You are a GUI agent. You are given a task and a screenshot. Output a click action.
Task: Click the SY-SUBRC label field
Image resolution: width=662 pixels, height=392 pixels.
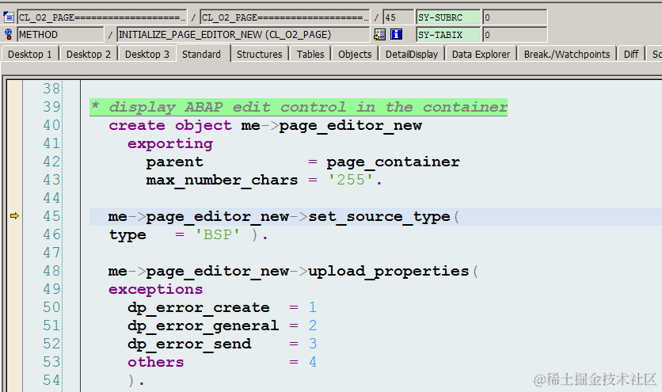(448, 17)
